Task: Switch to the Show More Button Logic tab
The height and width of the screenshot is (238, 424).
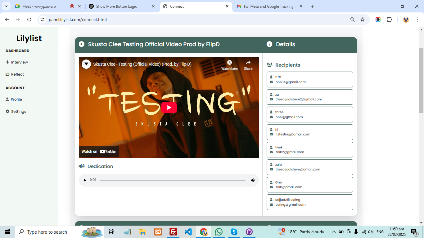Action: pyautogui.click(x=116, y=6)
